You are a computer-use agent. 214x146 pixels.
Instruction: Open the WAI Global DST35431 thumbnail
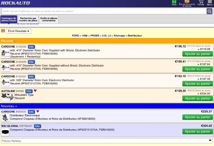click(5, 132)
